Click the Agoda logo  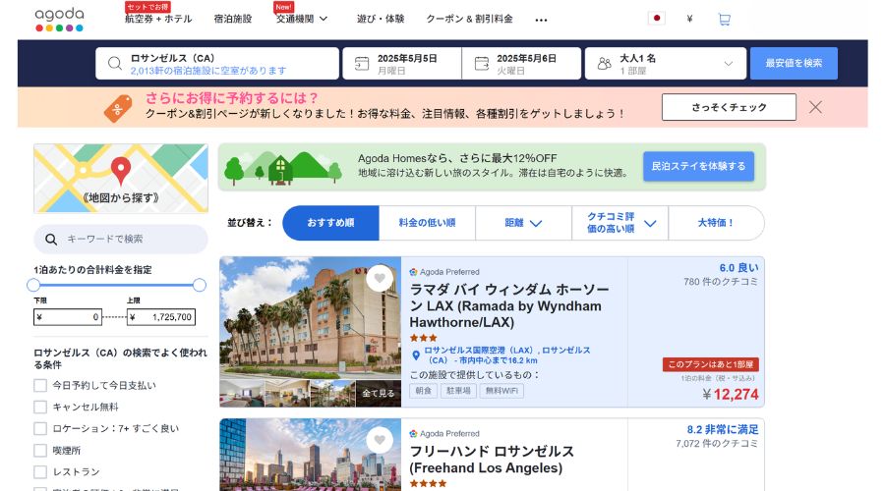[x=59, y=20]
